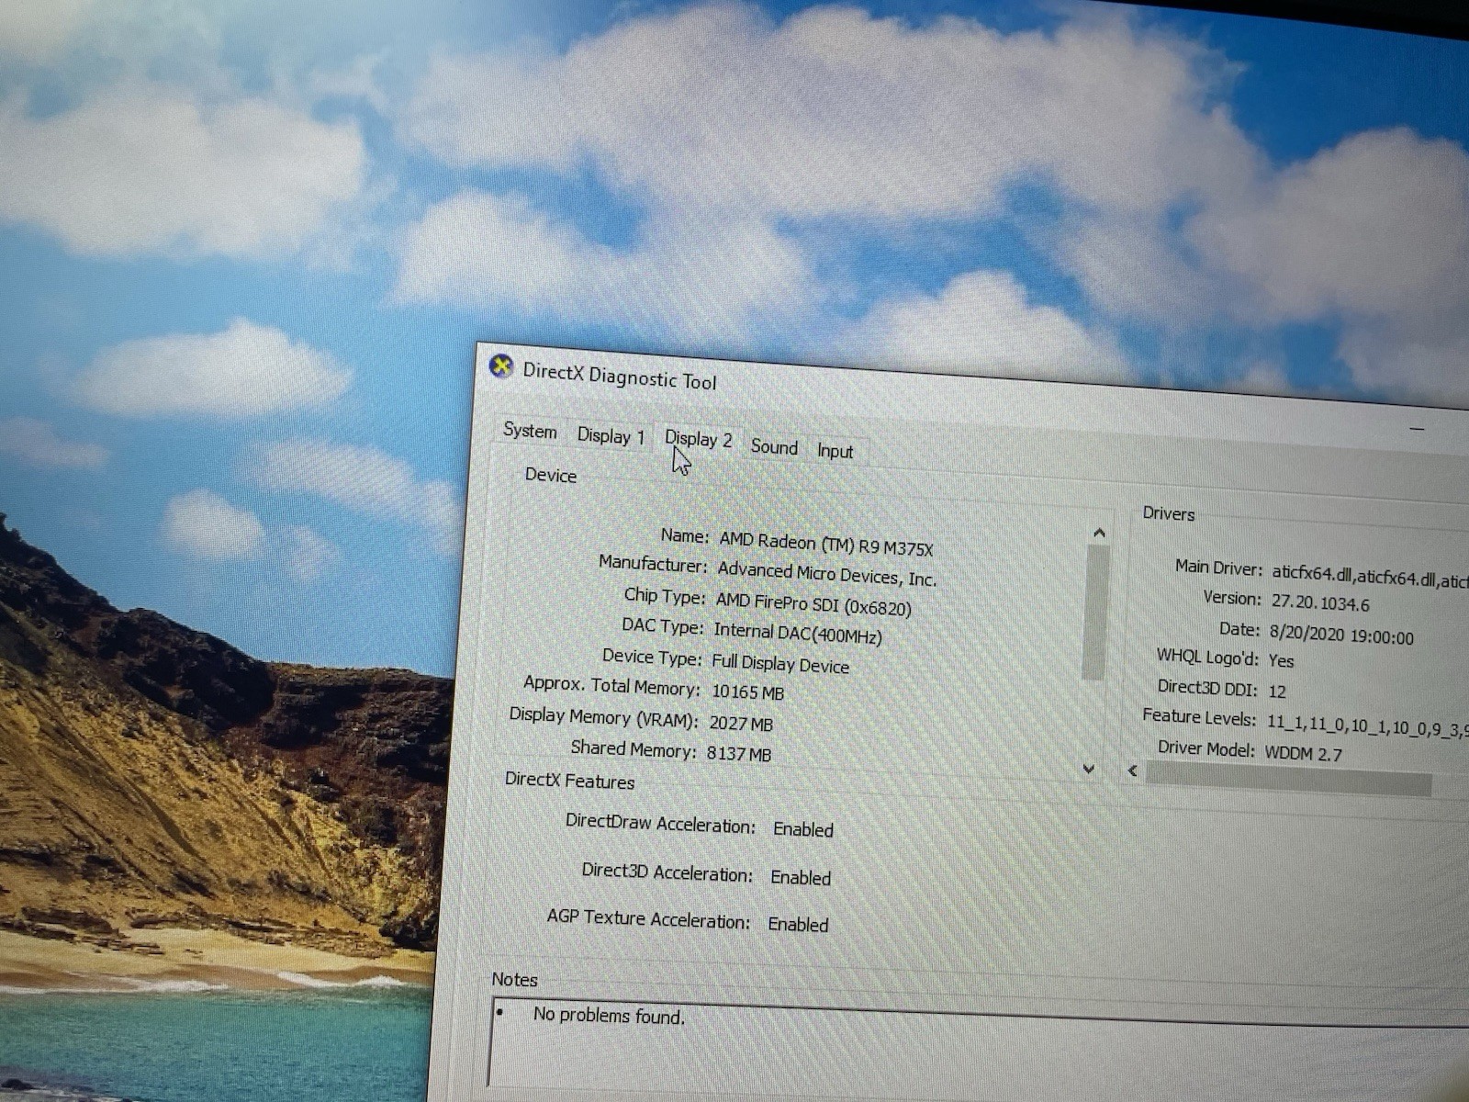Click the 'Version:' label in Drivers
The image size is (1469, 1102).
point(1232,598)
